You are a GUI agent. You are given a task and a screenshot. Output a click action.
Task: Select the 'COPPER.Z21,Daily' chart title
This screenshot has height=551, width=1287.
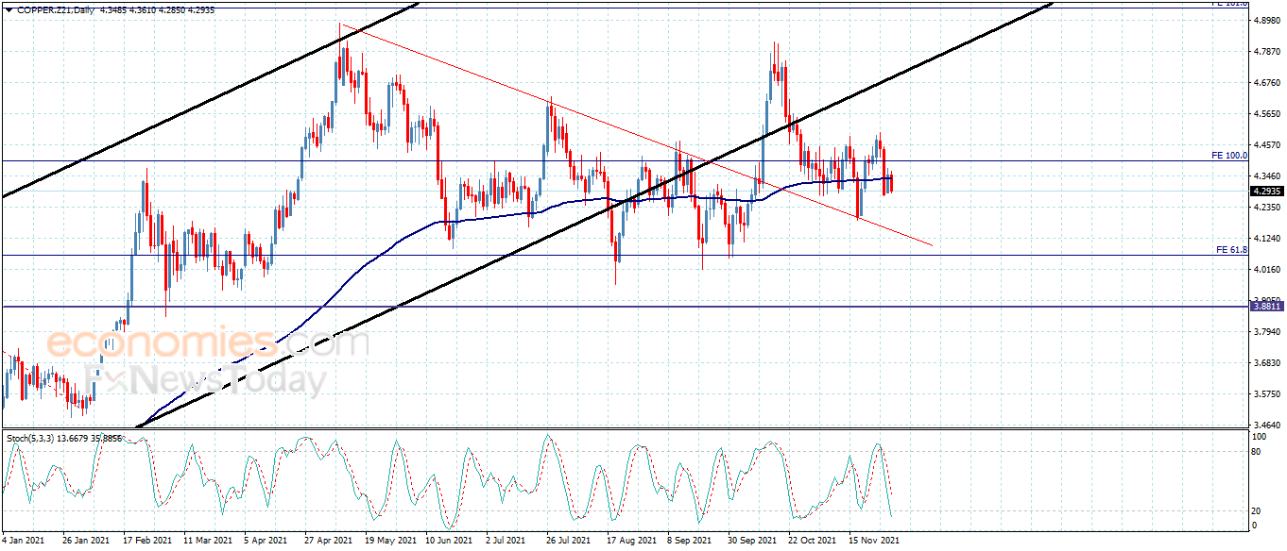point(55,9)
